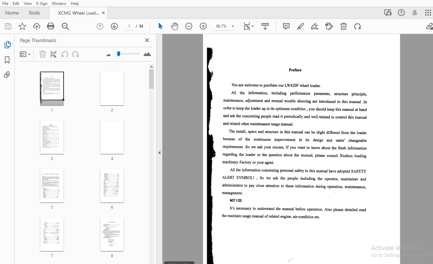Collapse the left navigation pane arrow
This screenshot has height=264, width=433.
159,153
